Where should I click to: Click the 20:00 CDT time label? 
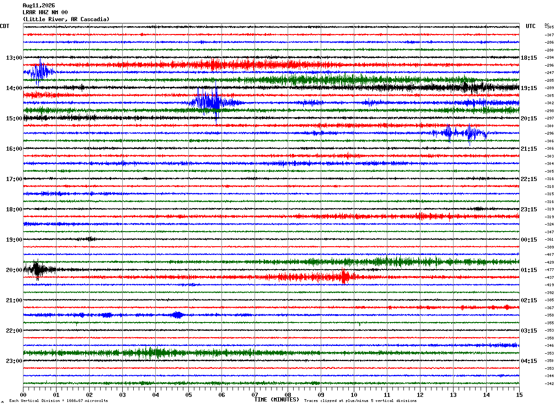coord(14,270)
